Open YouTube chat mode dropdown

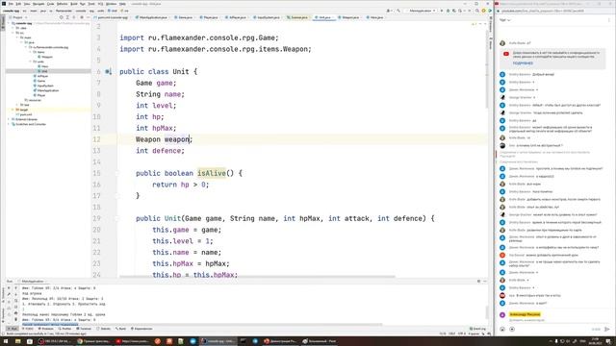tap(504, 20)
